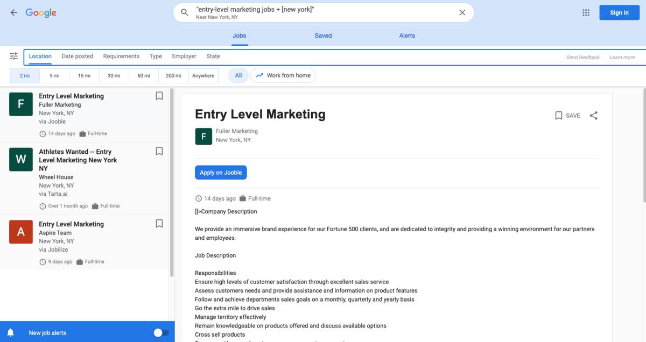Toggle New job alerts switch

(161, 333)
